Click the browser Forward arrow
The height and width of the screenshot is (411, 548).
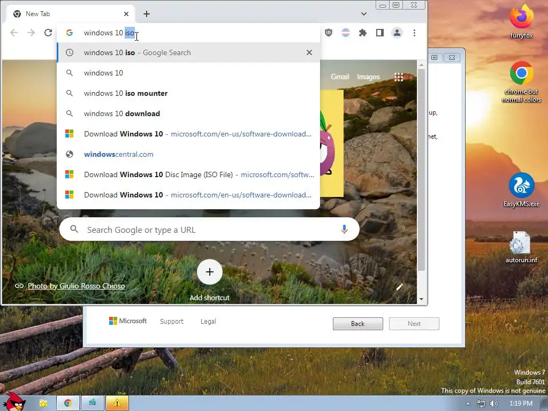pos(31,33)
